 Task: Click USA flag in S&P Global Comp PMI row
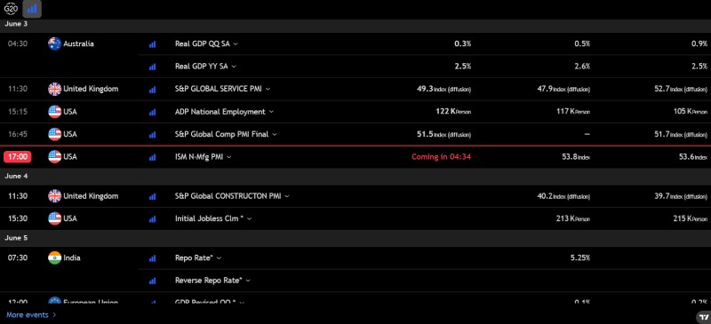54,135
